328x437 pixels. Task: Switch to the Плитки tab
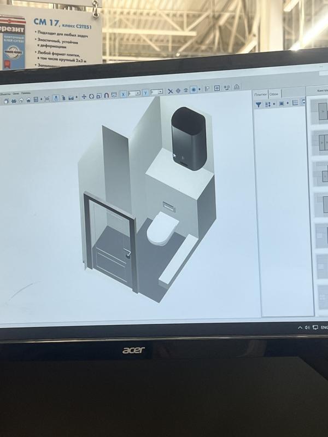[260, 94]
